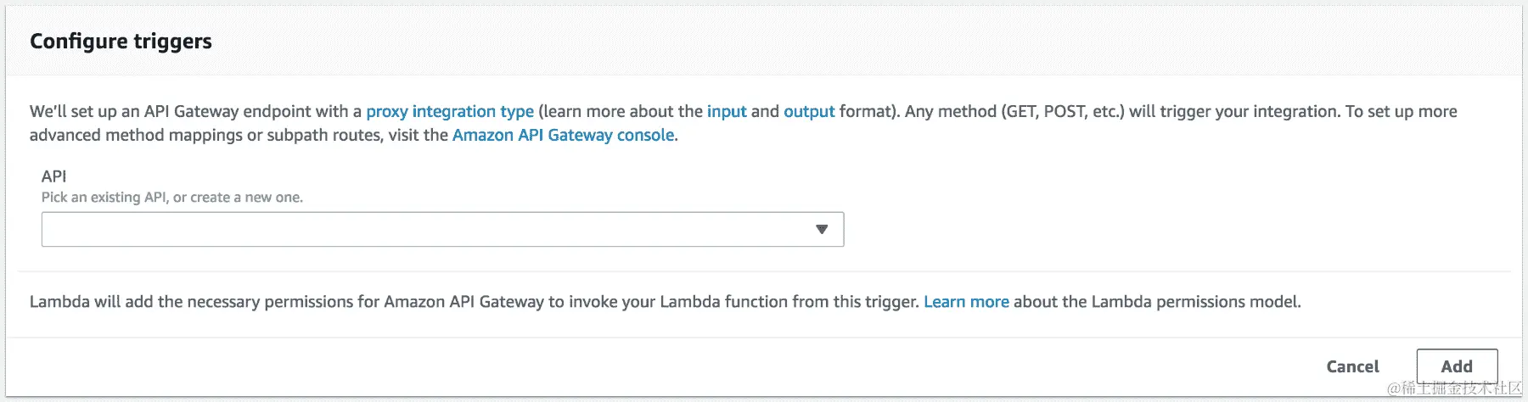Click the API field label
This screenshot has width=1528, height=402.
pos(53,176)
